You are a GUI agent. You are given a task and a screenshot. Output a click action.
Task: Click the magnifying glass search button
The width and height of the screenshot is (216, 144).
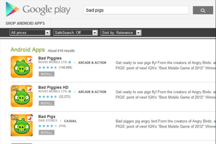click(x=203, y=10)
